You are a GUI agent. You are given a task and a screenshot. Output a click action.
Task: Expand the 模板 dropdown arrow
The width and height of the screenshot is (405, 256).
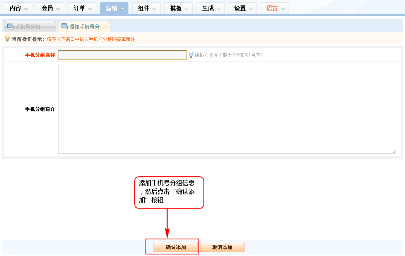[x=186, y=9]
